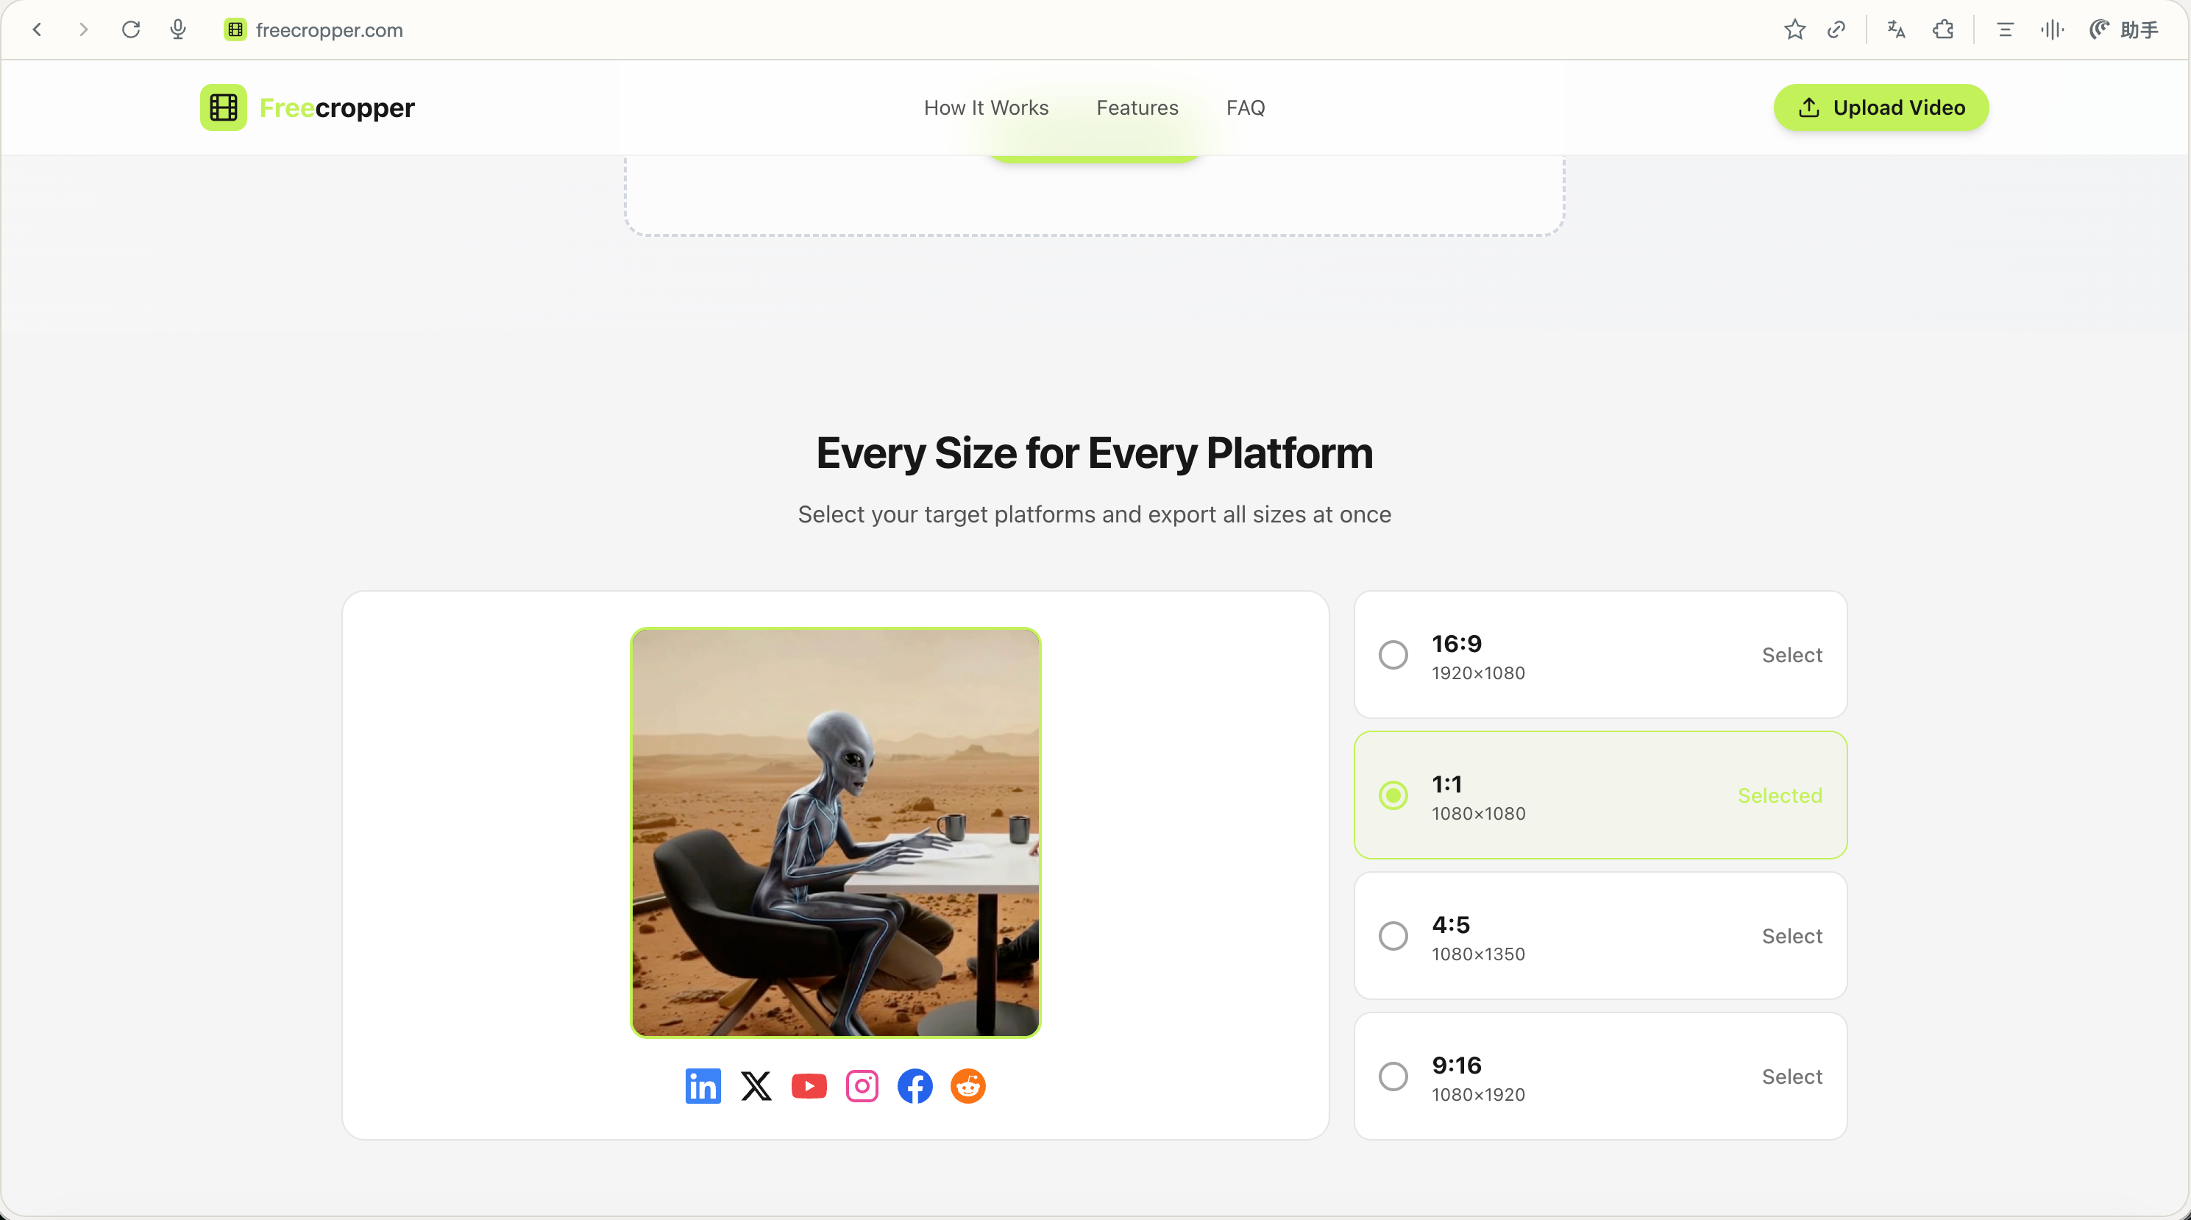The image size is (2191, 1220).
Task: Click the Freecropper film logo icon
Action: tap(223, 107)
